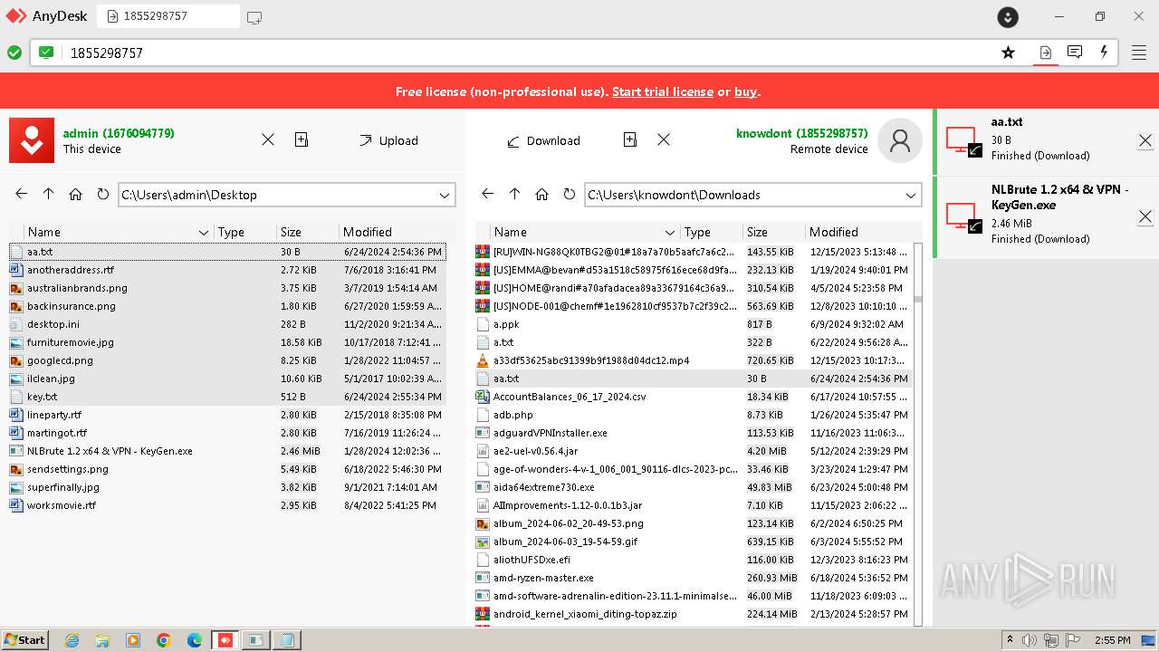Viewport: 1159px width, 652px height.
Task: Go up one folder in local panel
Action: (49, 194)
